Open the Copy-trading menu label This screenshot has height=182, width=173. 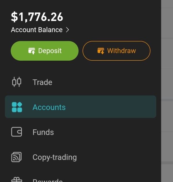coord(54,157)
